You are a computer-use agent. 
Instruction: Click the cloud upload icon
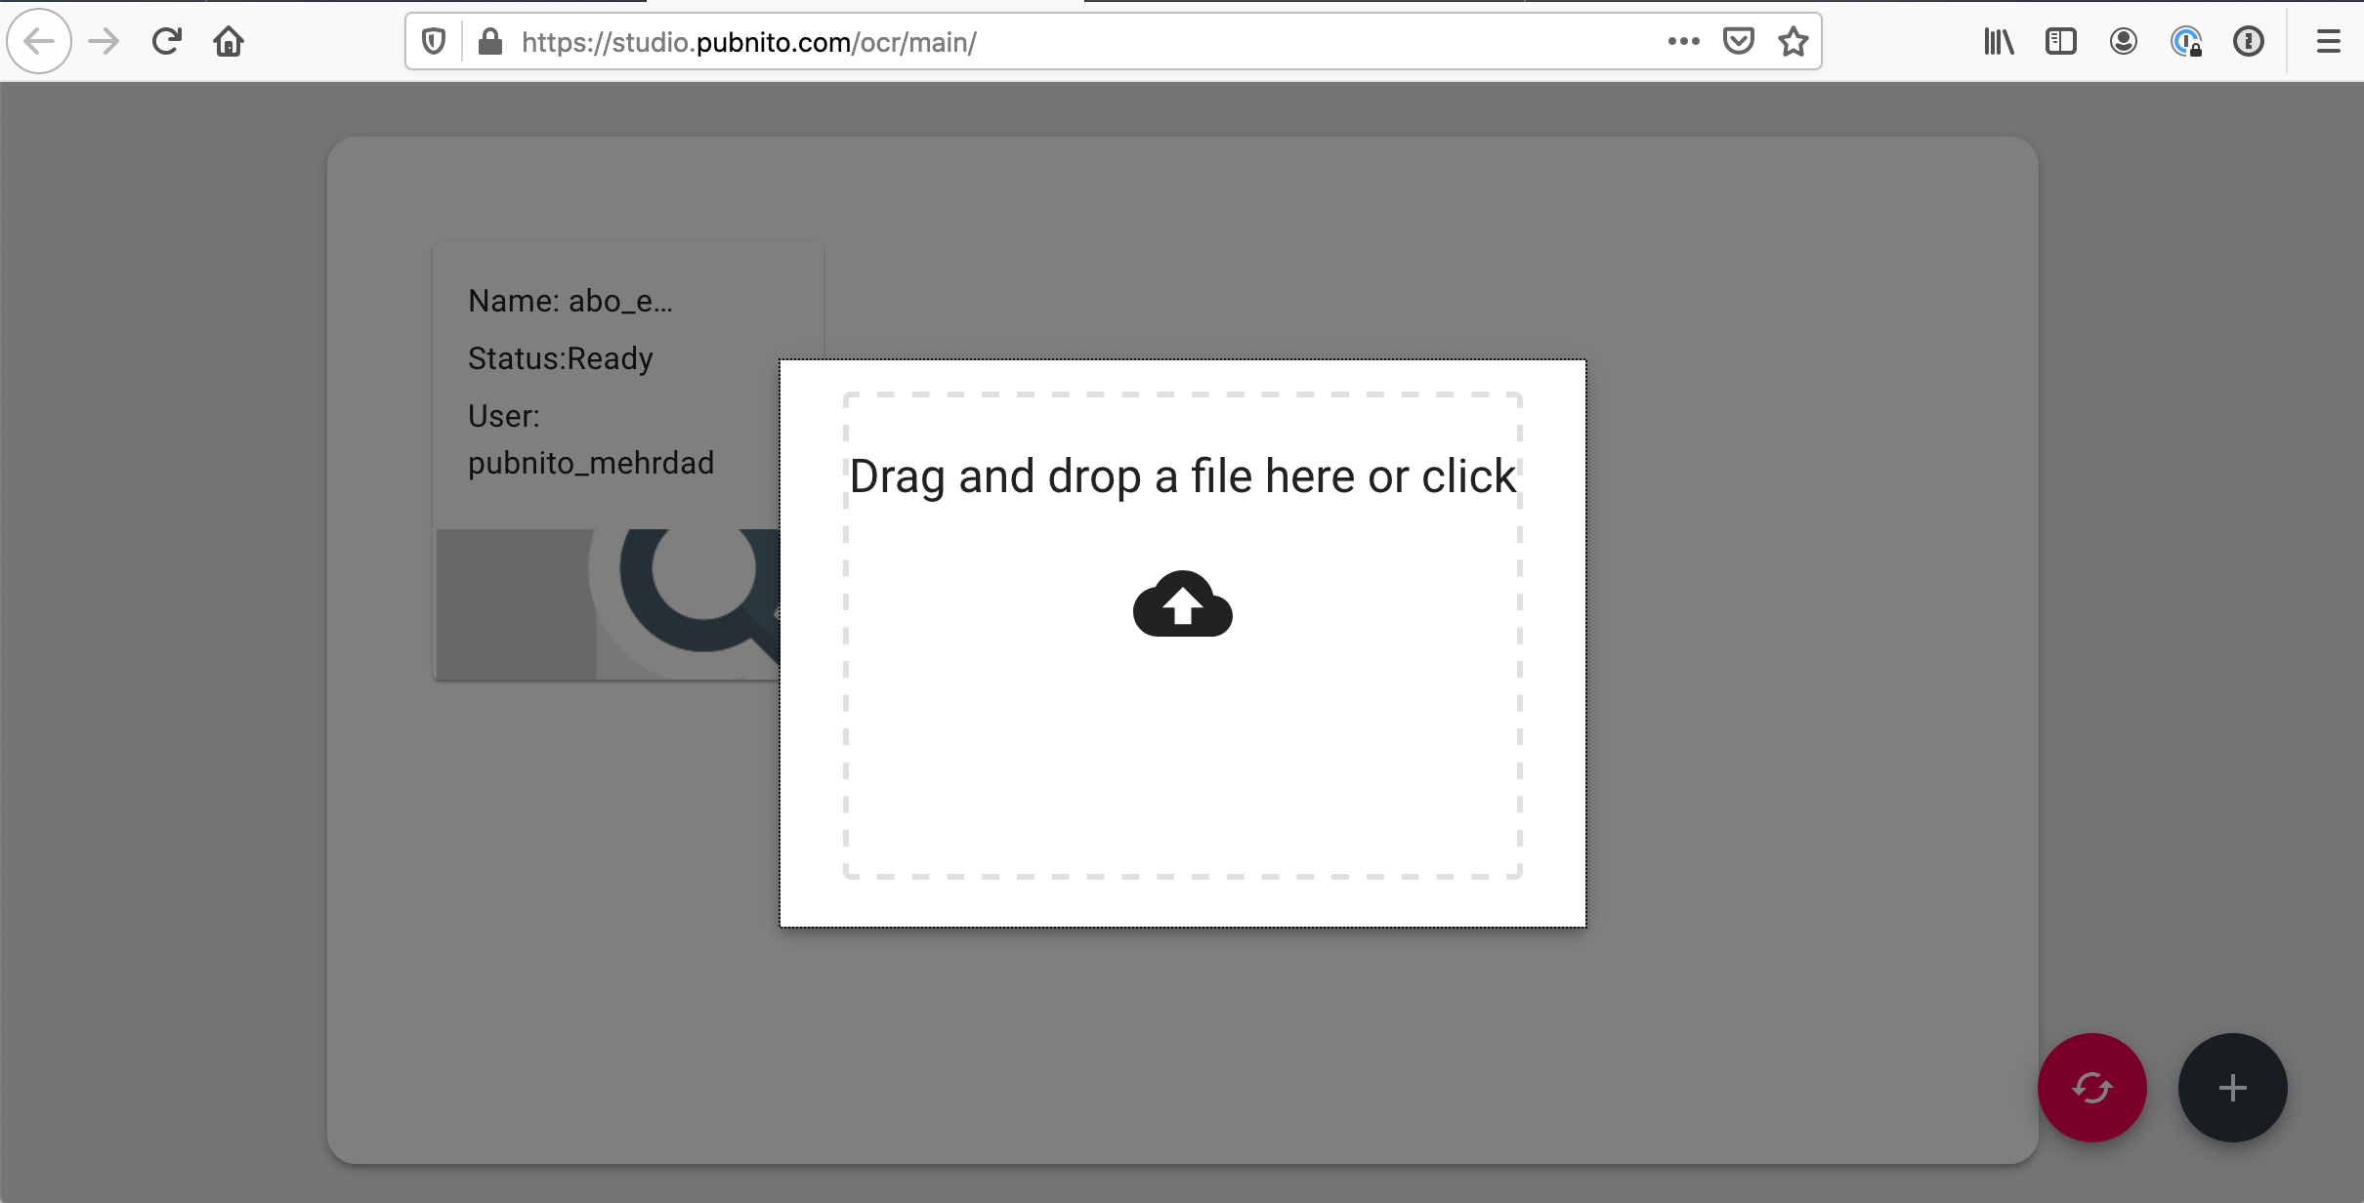pyautogui.click(x=1183, y=603)
